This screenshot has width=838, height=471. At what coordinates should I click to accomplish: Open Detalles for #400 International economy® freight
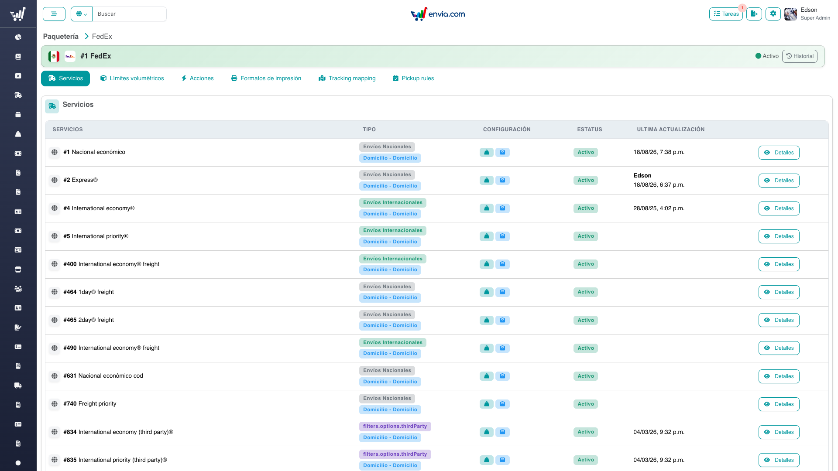pyautogui.click(x=779, y=264)
